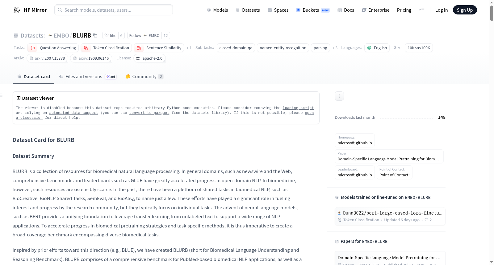Select the Dataset card tab
This screenshot has height=265, width=494.
[x=34, y=77]
